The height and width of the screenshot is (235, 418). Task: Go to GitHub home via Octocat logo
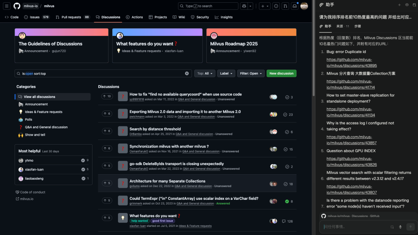(17, 6)
